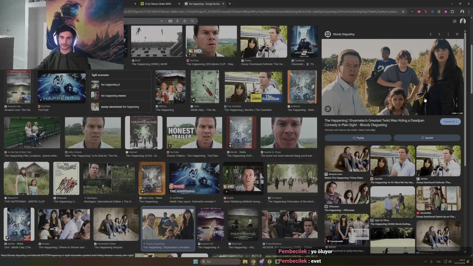Select related search 'zooey deschanel the happening'
This screenshot has height=266, width=473.
tap(120, 107)
